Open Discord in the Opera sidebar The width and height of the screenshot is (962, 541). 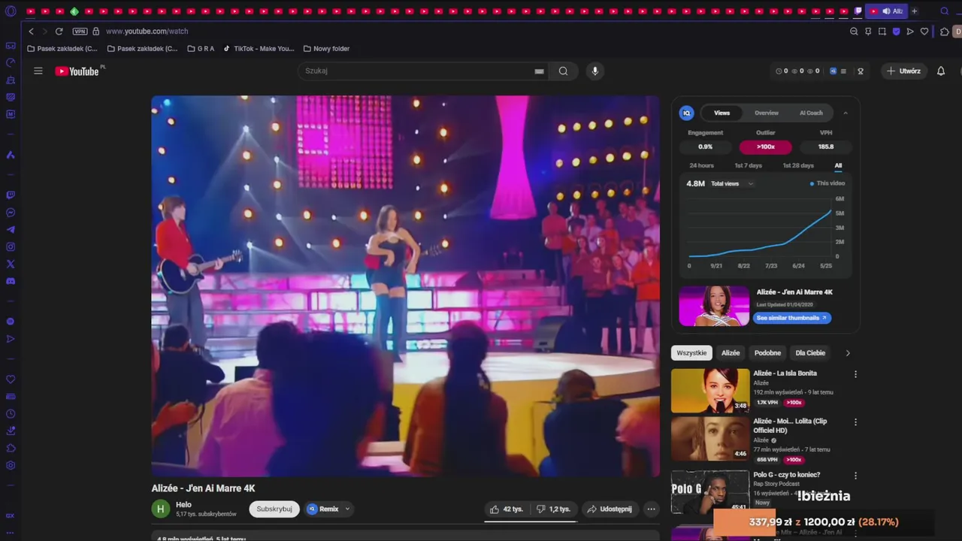(x=11, y=281)
